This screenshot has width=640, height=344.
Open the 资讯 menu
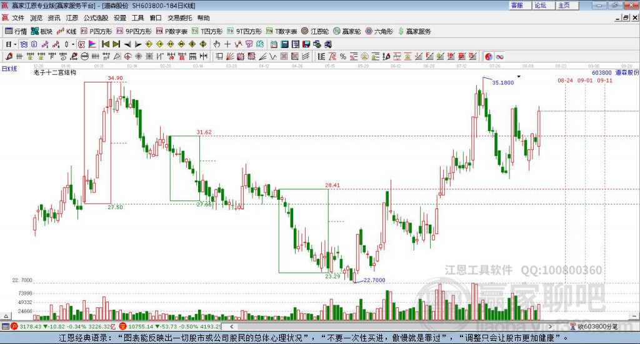tap(54, 18)
